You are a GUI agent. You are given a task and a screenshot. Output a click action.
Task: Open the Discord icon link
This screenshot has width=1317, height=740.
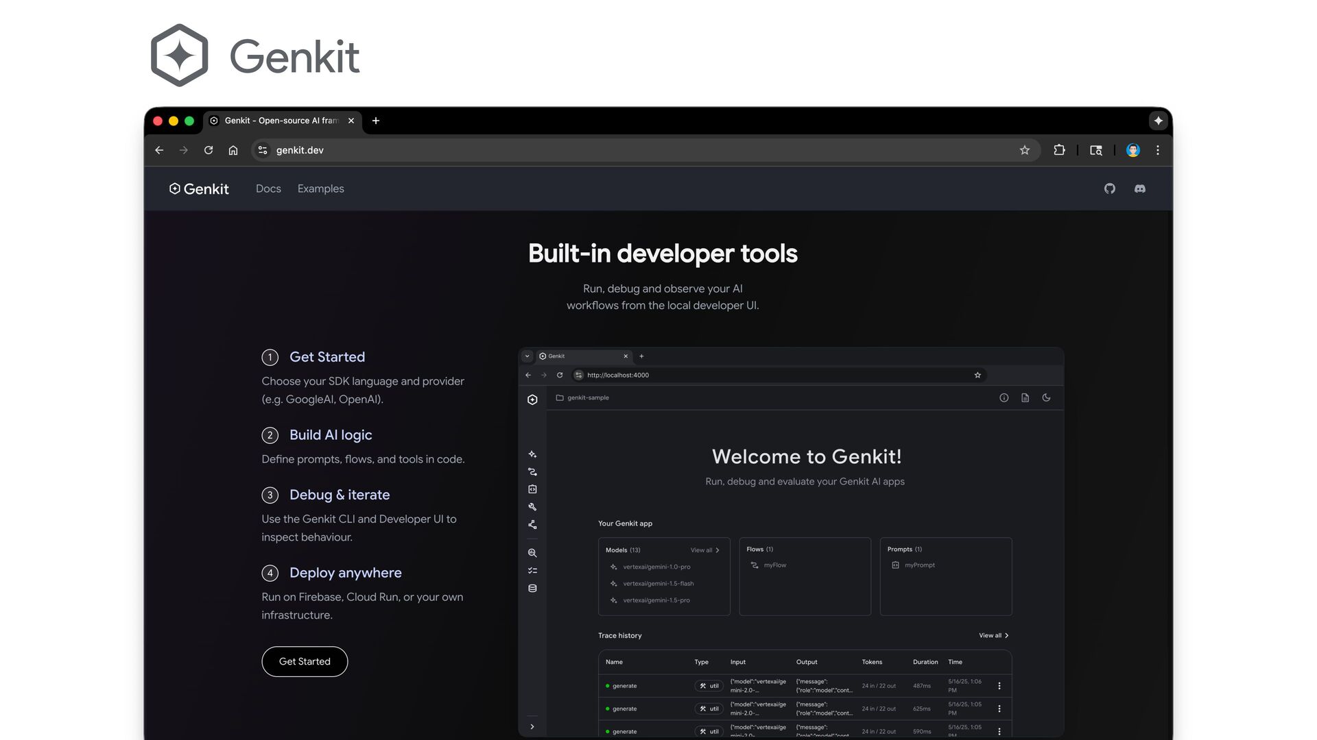1139,188
